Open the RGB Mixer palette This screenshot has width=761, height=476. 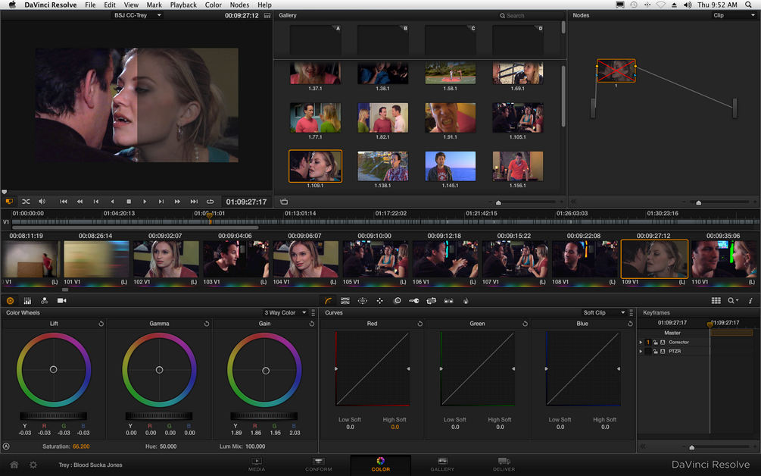pyautogui.click(x=27, y=300)
